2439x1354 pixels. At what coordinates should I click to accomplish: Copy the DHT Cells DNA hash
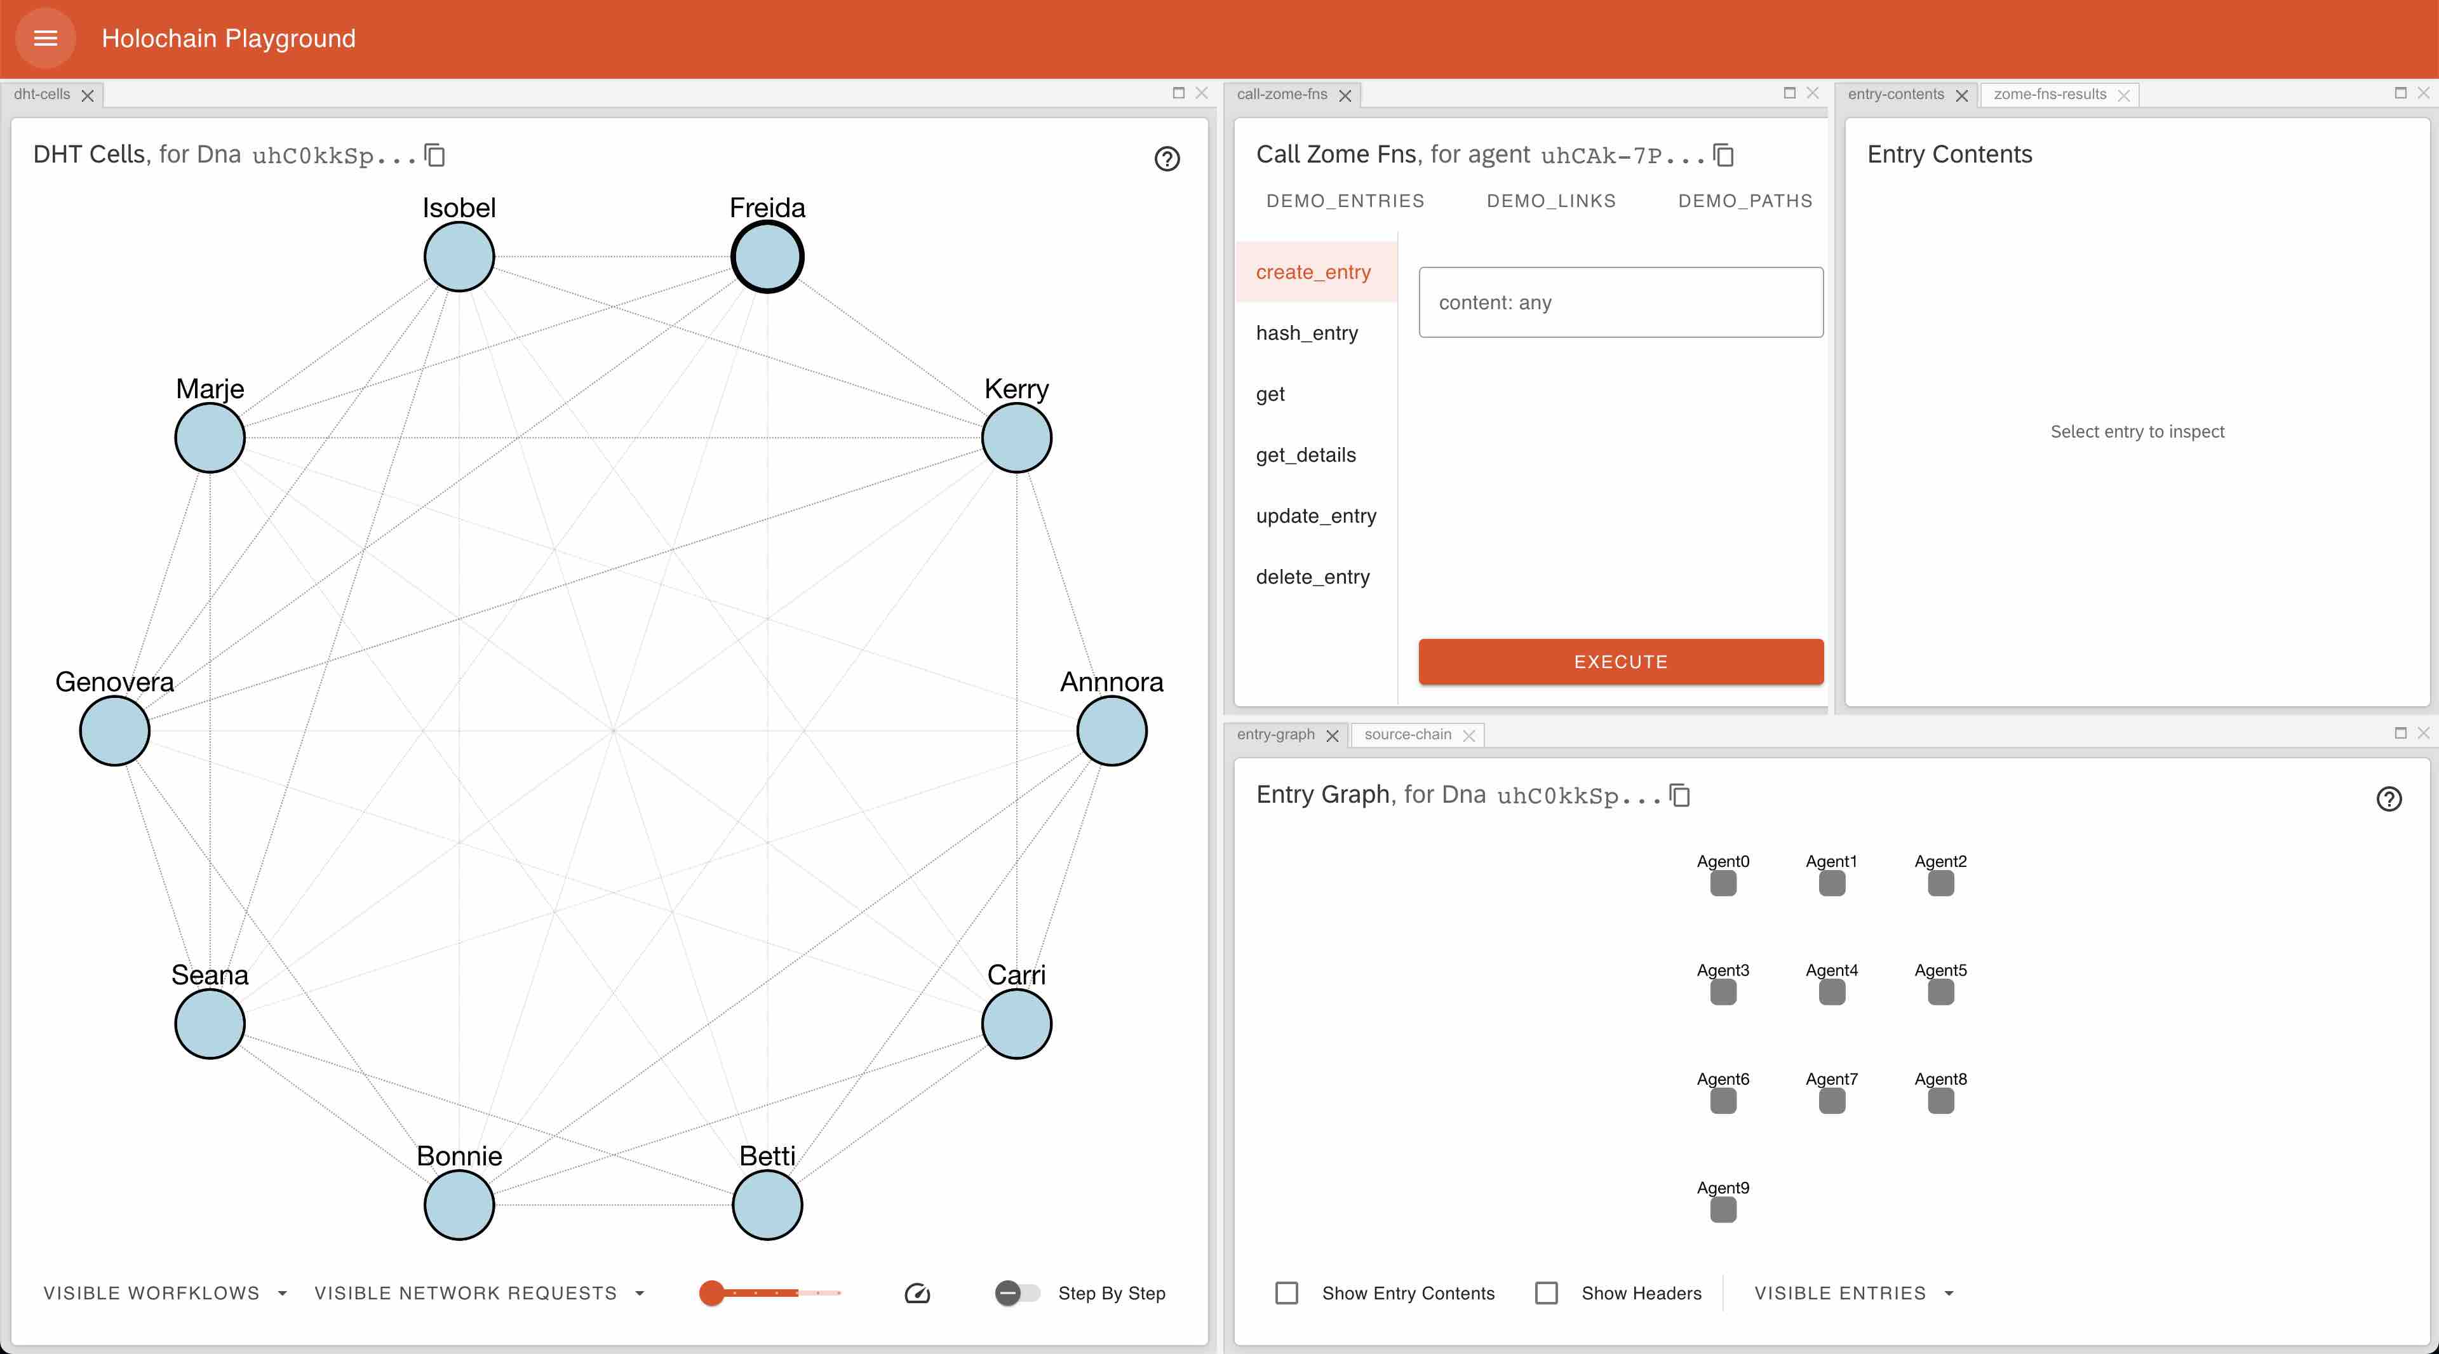434,154
